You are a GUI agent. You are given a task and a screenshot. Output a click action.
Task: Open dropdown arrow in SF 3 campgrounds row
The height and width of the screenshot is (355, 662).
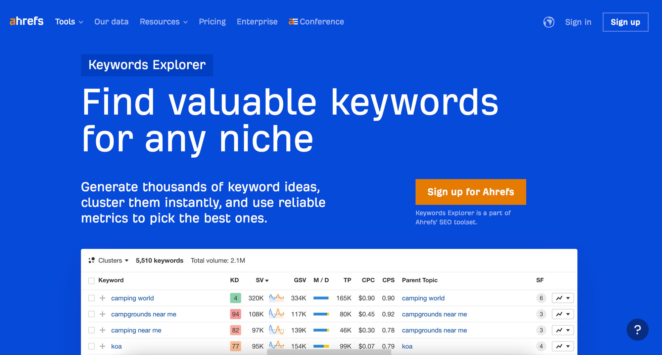(568, 314)
